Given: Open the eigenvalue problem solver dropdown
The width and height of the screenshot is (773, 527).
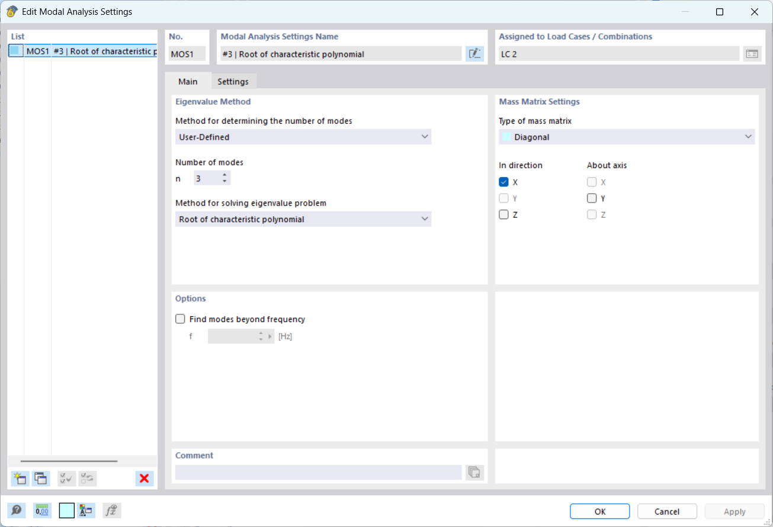Looking at the screenshot, I should tap(425, 218).
